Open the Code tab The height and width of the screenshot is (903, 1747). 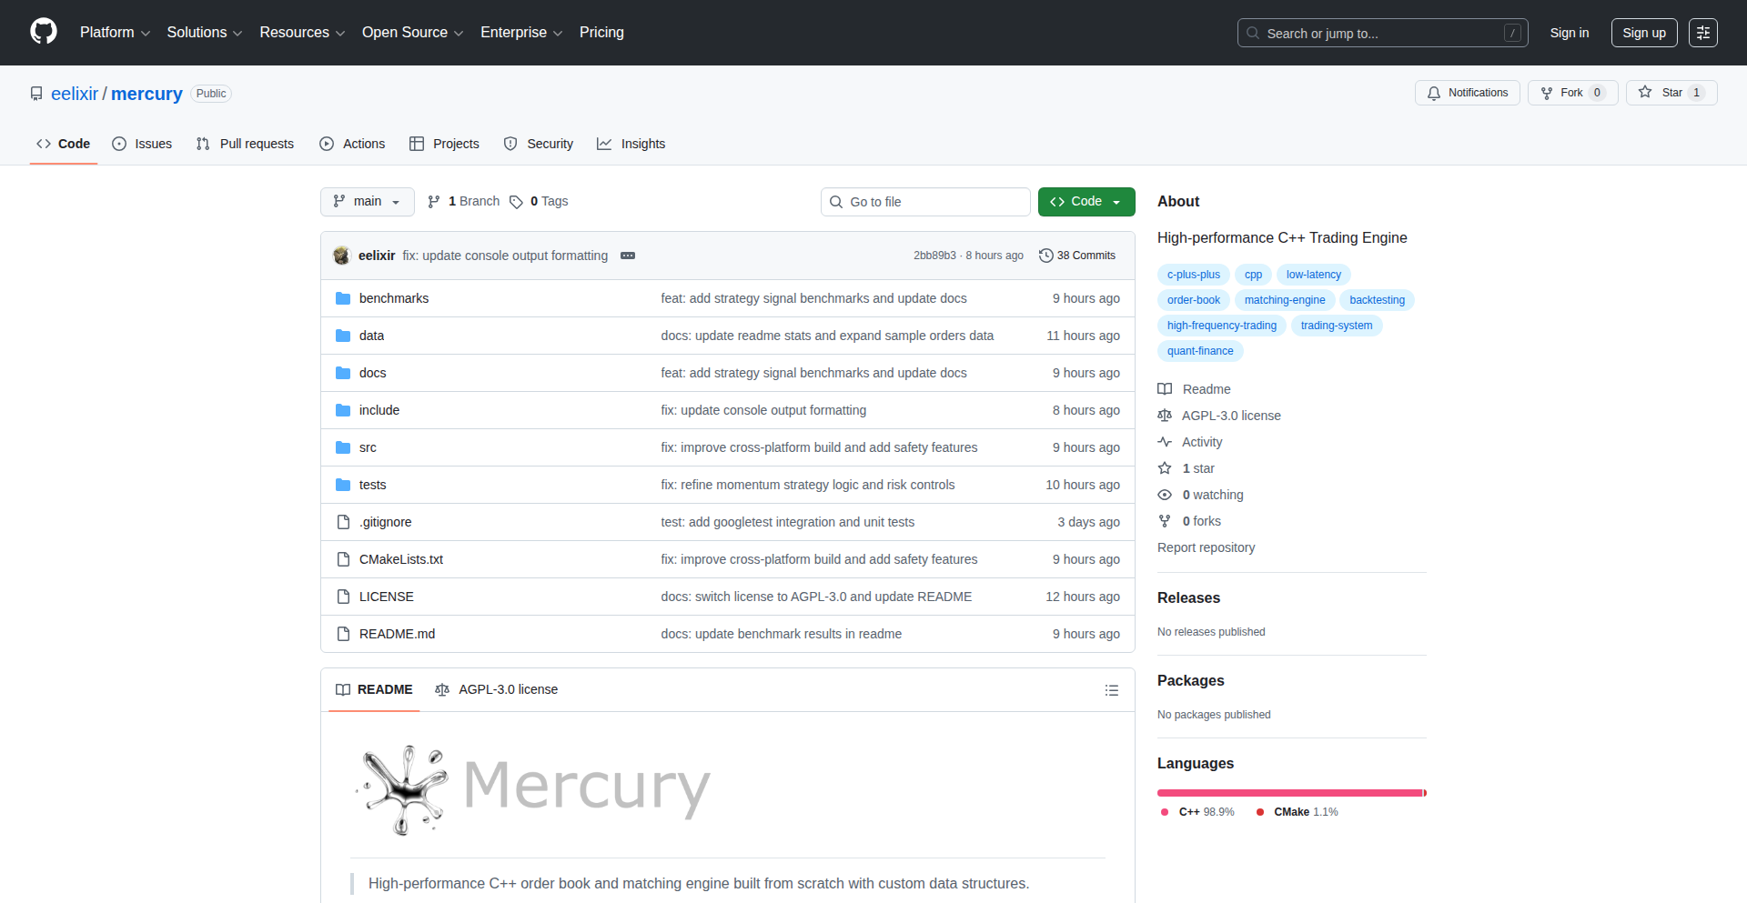(64, 144)
